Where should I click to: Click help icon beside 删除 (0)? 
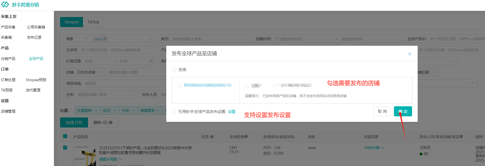(x=111, y=122)
